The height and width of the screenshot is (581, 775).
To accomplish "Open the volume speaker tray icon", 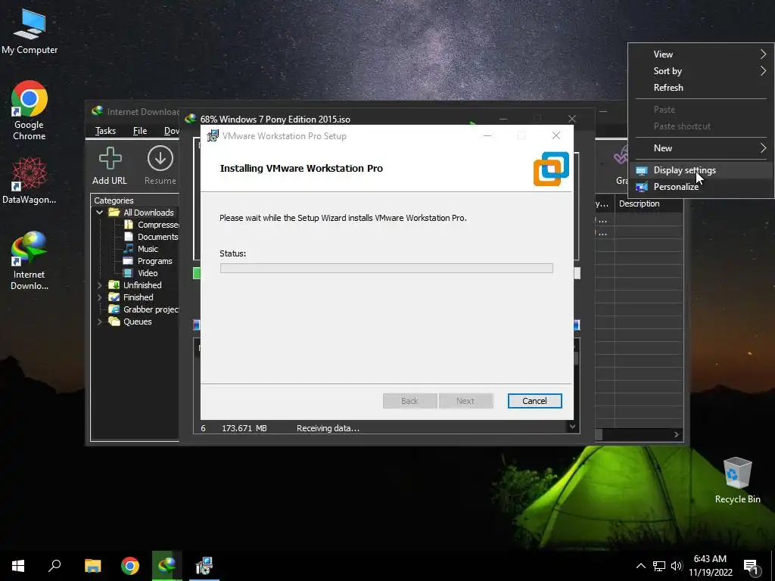I will click(677, 566).
